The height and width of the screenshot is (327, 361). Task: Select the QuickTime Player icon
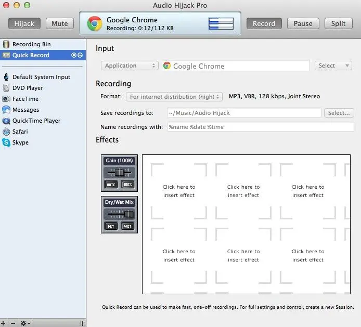point(6,121)
